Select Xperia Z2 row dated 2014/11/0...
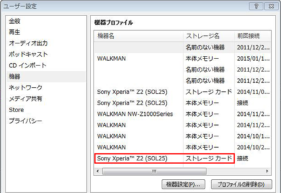This screenshot has height=193, width=281. click(x=182, y=92)
